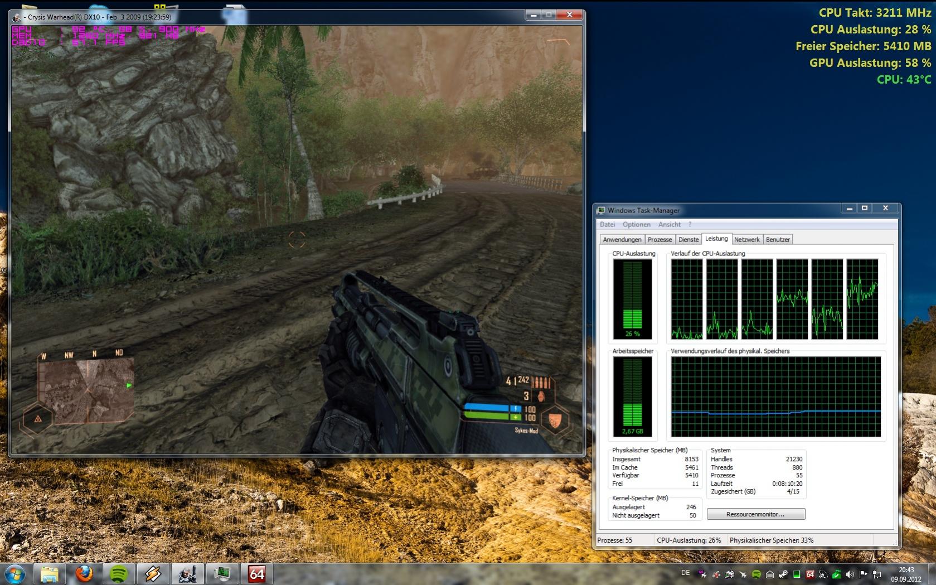Click the "Laufzeit" 0:08:10:20 row
Image resolution: width=936 pixels, height=585 pixels.
tap(756, 484)
